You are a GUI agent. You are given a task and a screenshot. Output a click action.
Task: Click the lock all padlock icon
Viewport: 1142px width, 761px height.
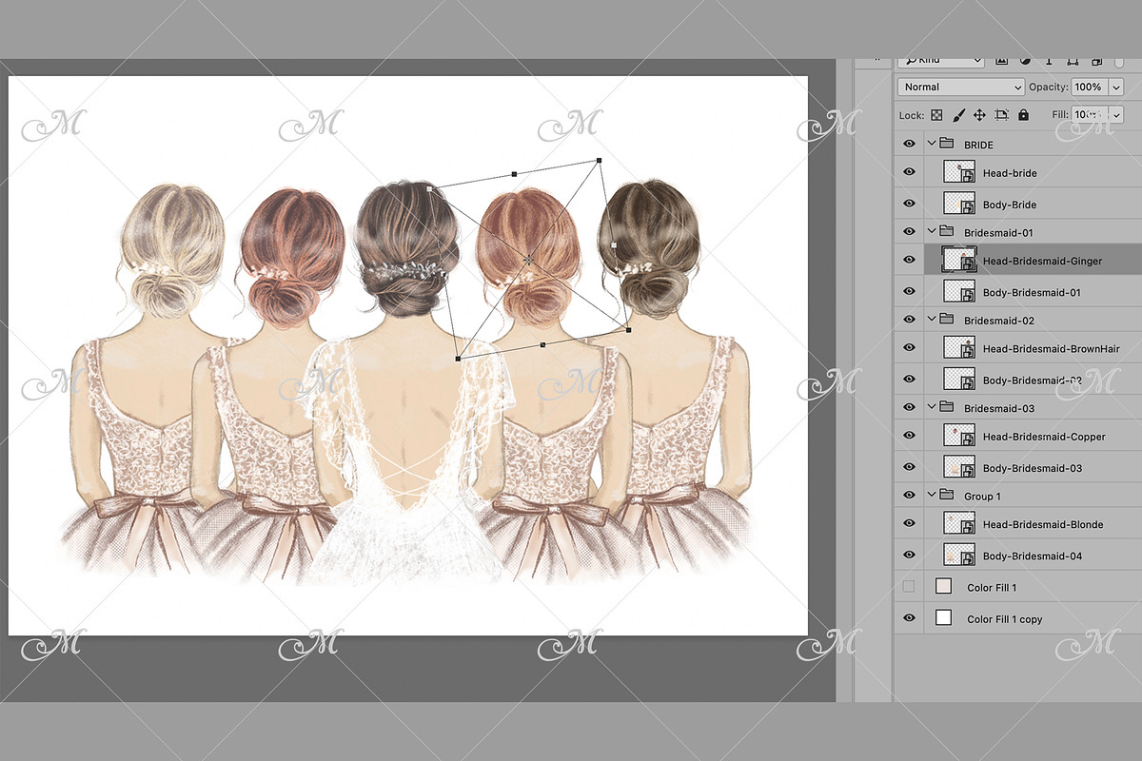pos(1023,115)
